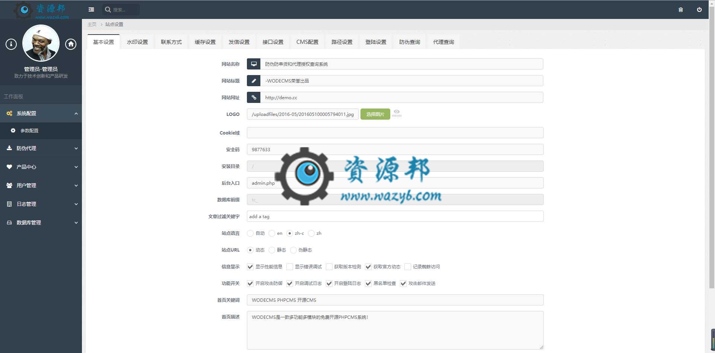Select the 静态 site URL radio
Viewport: 715px width, 353px height.
coord(272,250)
